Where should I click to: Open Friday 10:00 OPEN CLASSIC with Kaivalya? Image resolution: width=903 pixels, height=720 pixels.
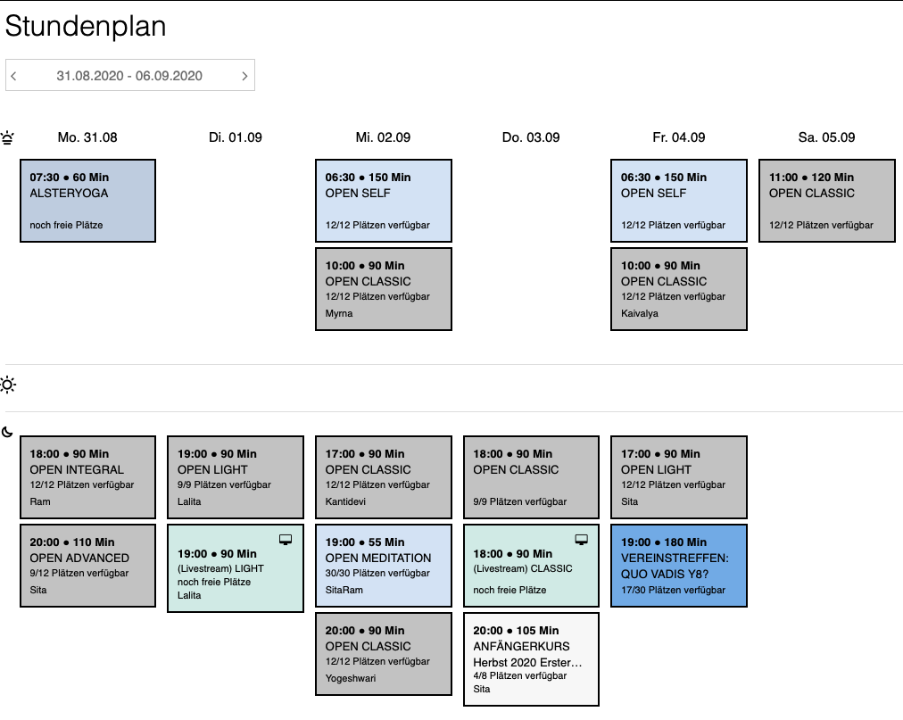tap(679, 289)
